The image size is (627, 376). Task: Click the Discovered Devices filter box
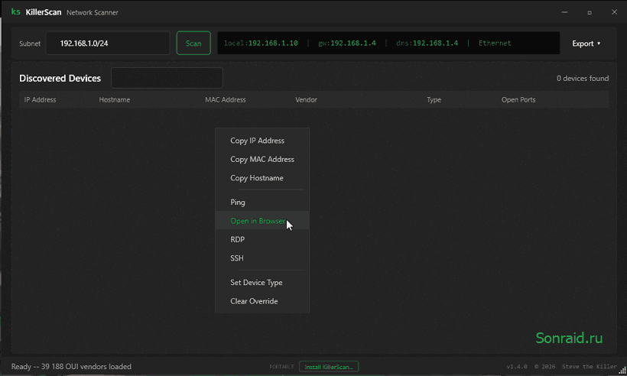click(167, 78)
